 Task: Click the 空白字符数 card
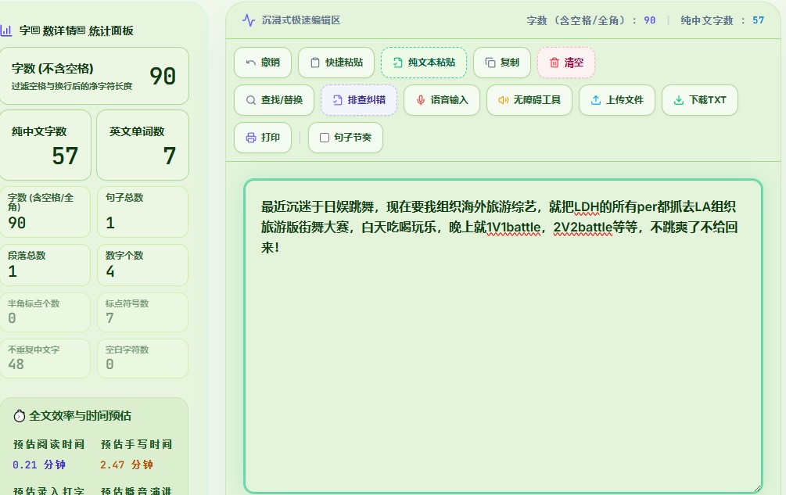tap(143, 359)
